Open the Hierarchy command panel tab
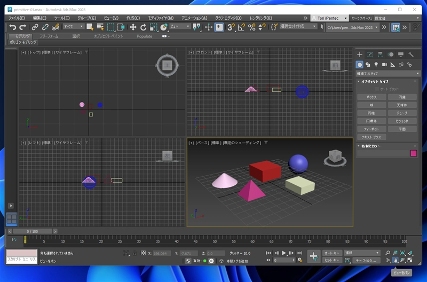This screenshot has height=282, width=427. pos(380,54)
